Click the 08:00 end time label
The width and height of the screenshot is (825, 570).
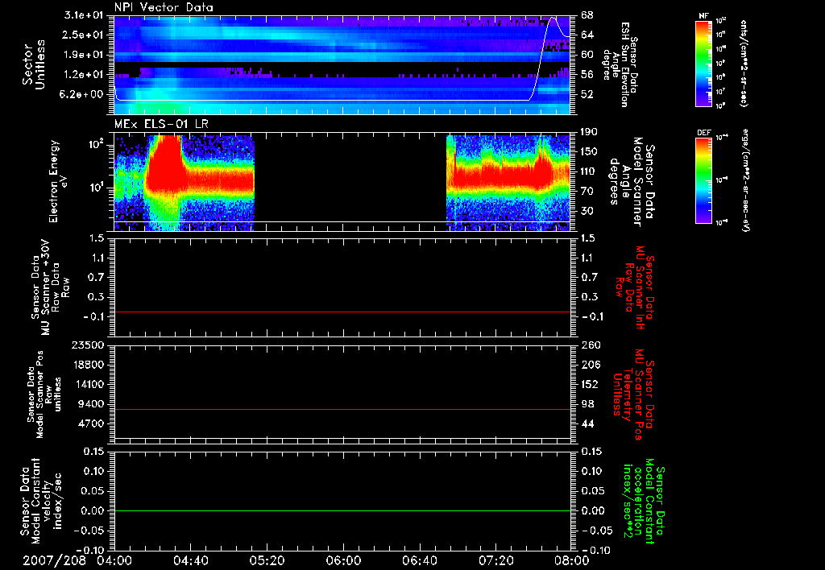pos(572,560)
